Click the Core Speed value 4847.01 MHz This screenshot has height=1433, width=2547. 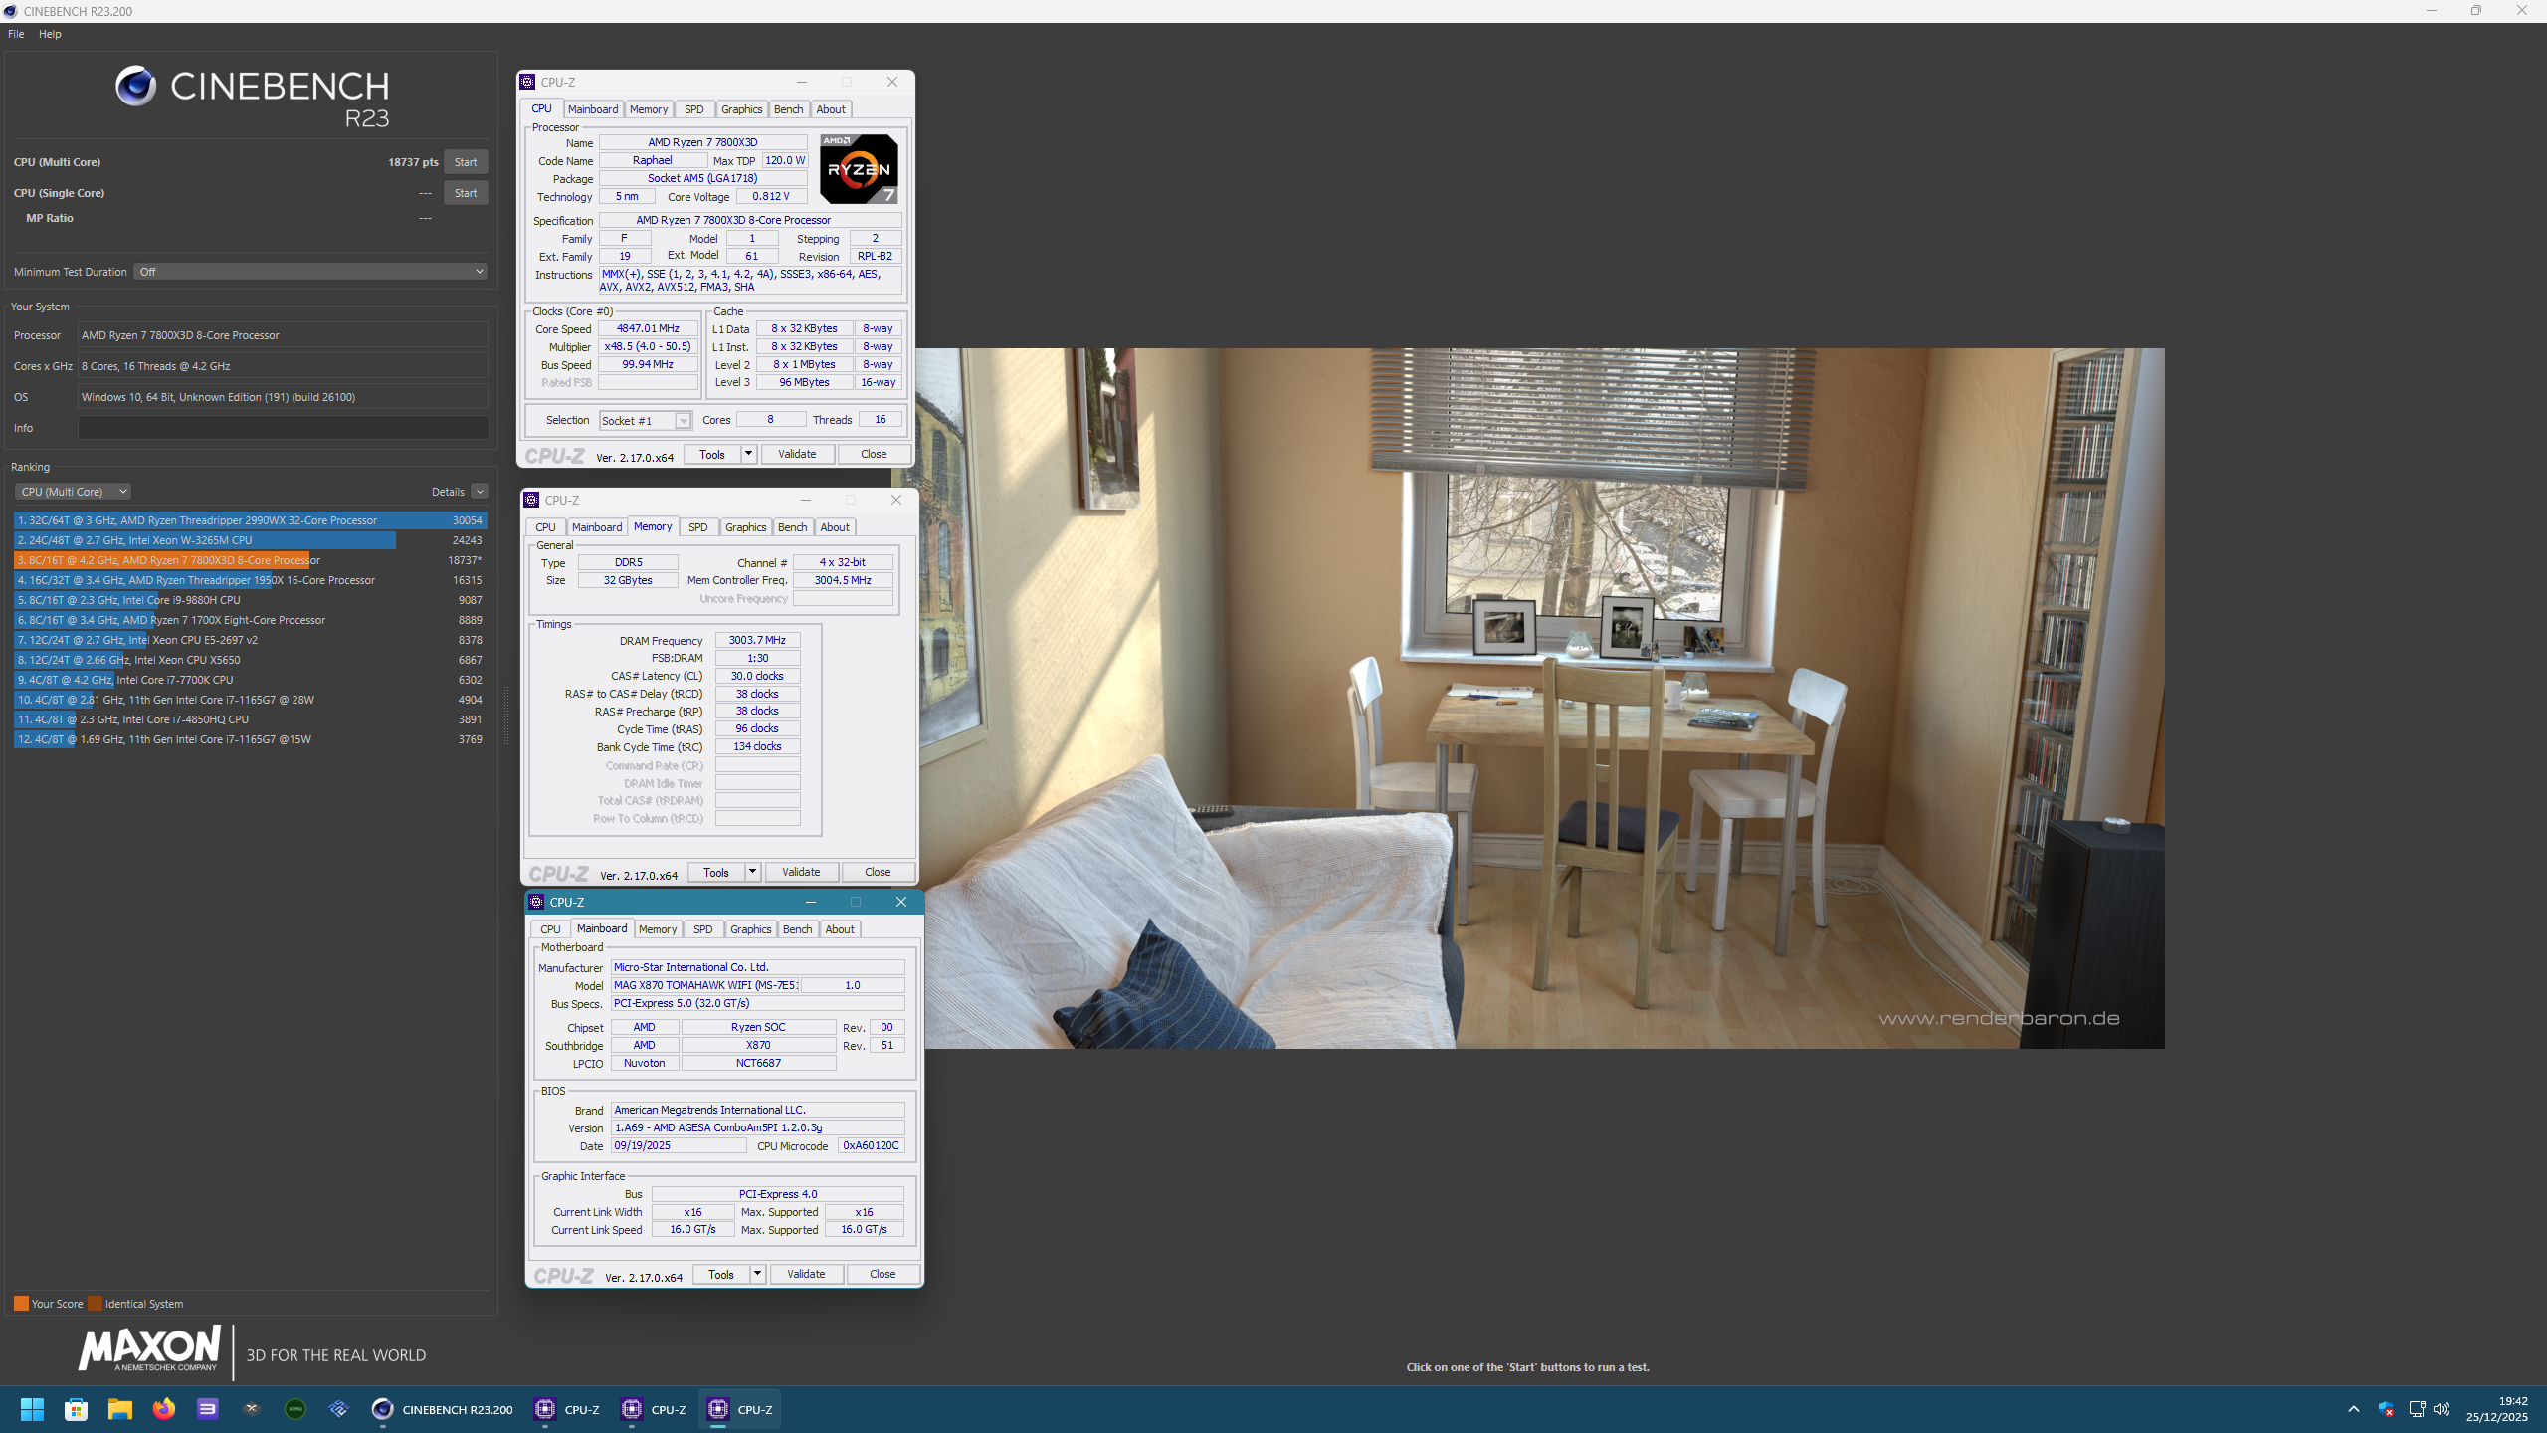point(648,329)
